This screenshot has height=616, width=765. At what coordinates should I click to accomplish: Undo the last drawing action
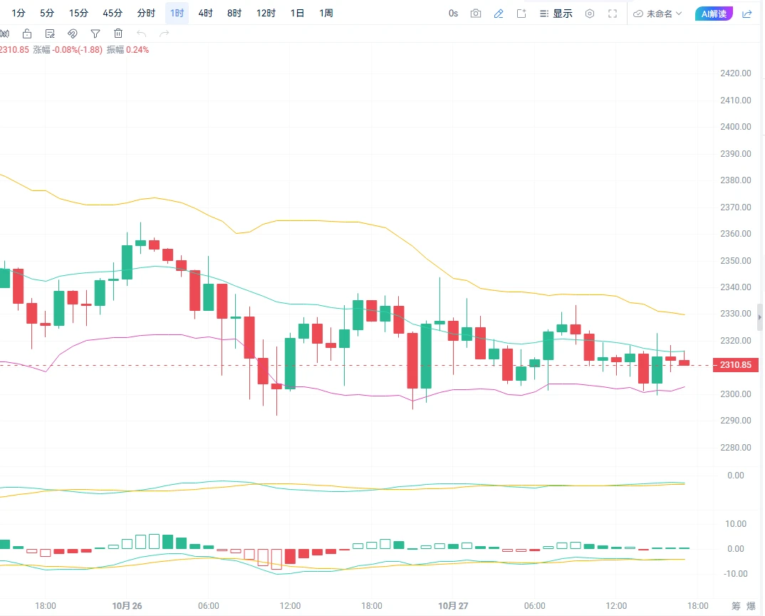click(142, 34)
